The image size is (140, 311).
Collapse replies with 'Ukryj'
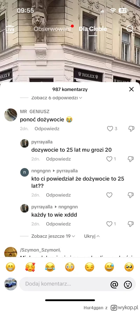point(92,236)
